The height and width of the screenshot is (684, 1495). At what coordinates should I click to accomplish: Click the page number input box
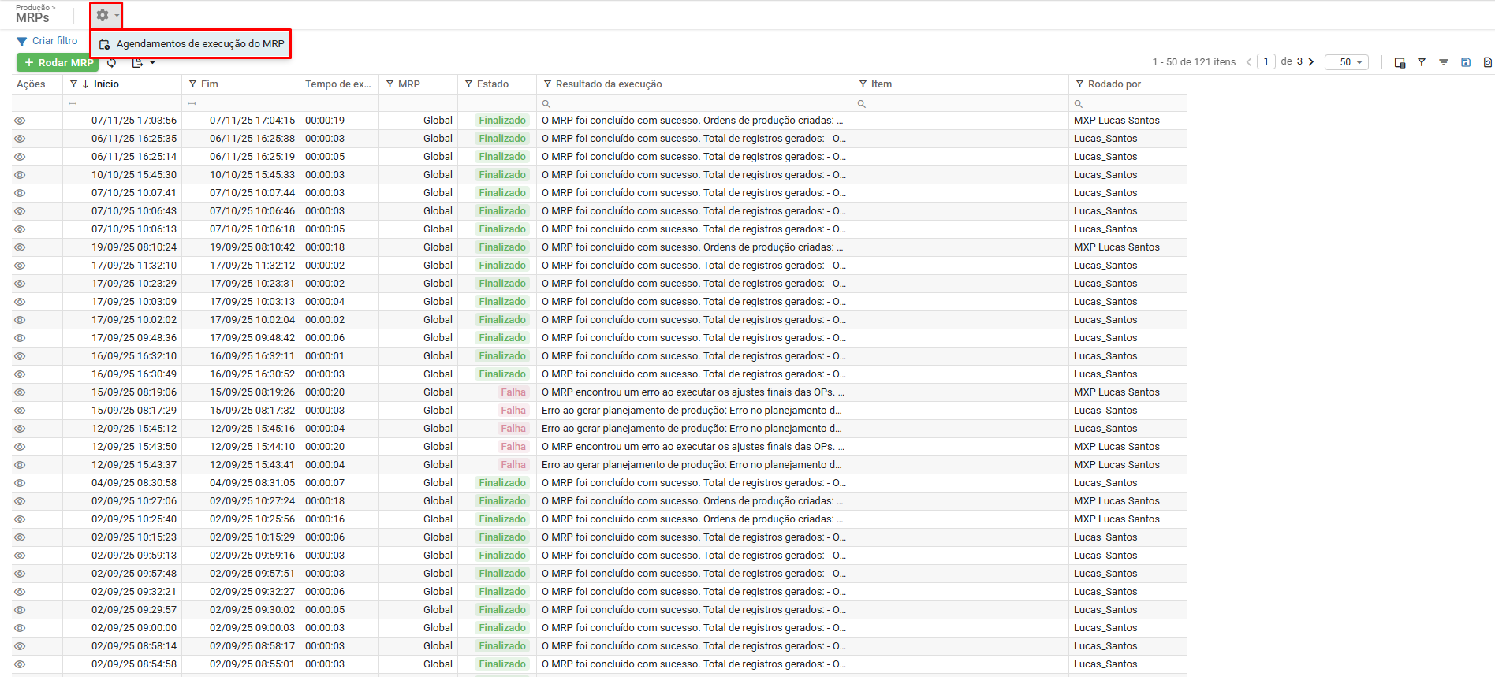(1266, 61)
